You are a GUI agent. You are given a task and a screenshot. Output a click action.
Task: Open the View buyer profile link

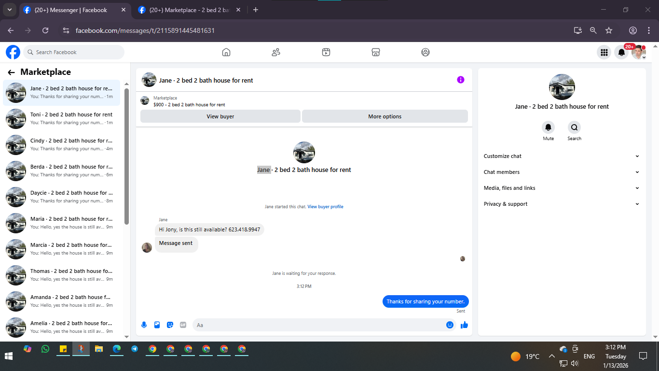326,207
